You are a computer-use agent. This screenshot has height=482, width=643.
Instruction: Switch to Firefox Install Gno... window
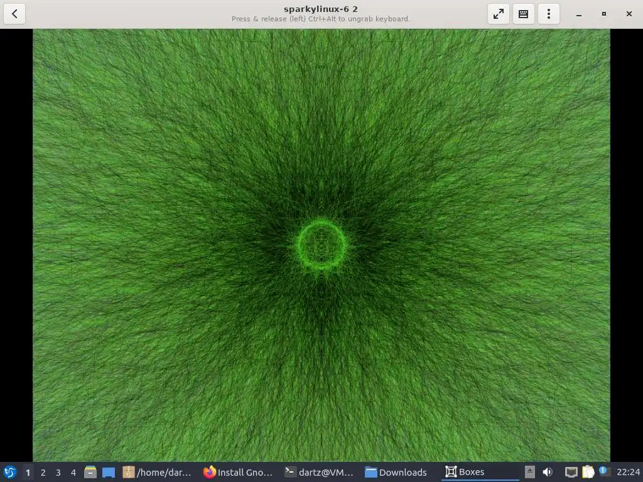tap(238, 472)
